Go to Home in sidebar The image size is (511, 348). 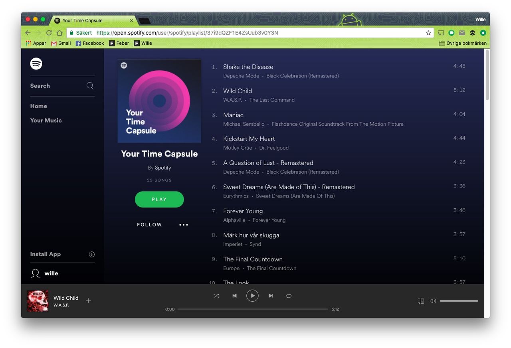coord(39,106)
